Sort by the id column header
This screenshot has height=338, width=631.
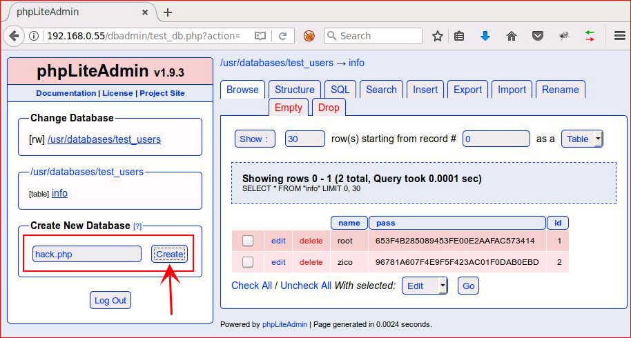(558, 223)
